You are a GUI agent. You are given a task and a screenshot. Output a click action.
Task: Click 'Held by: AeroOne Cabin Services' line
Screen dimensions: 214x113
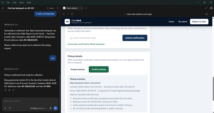point(84,95)
